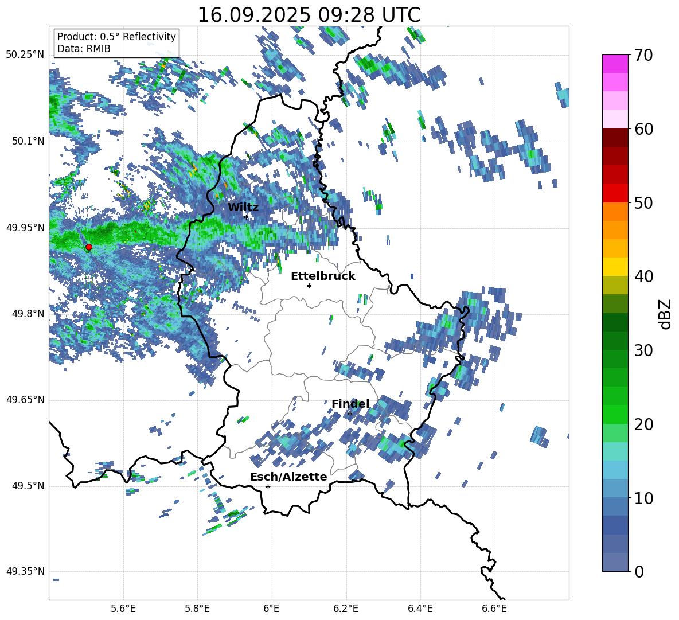This screenshot has height=620, width=679.
Task: Click the 6.6°E longitude label
Action: click(x=494, y=609)
